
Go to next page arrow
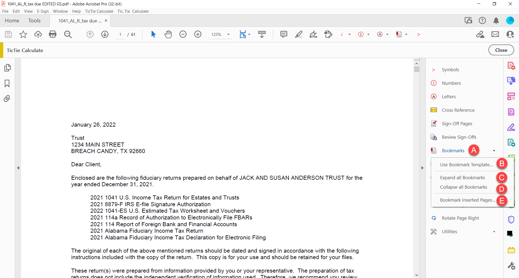(105, 34)
